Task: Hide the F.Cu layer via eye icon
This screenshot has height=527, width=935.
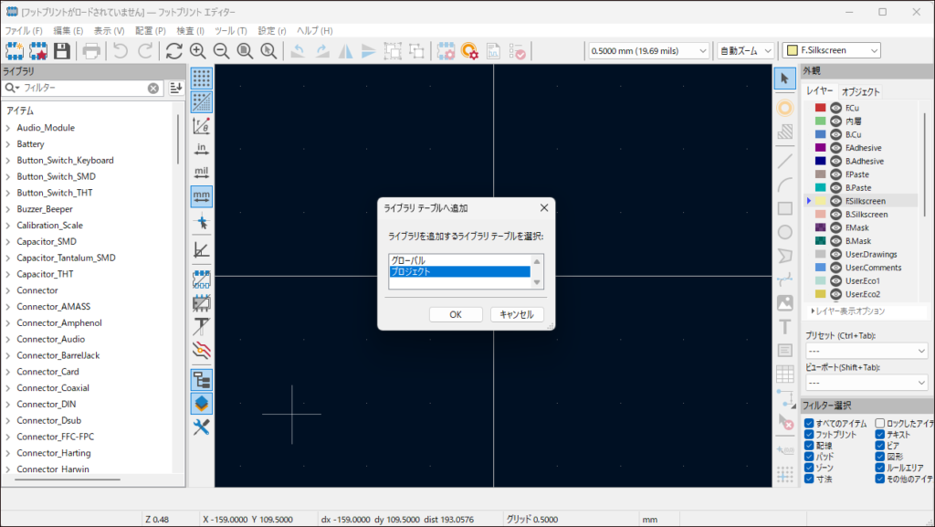Action: [835, 108]
